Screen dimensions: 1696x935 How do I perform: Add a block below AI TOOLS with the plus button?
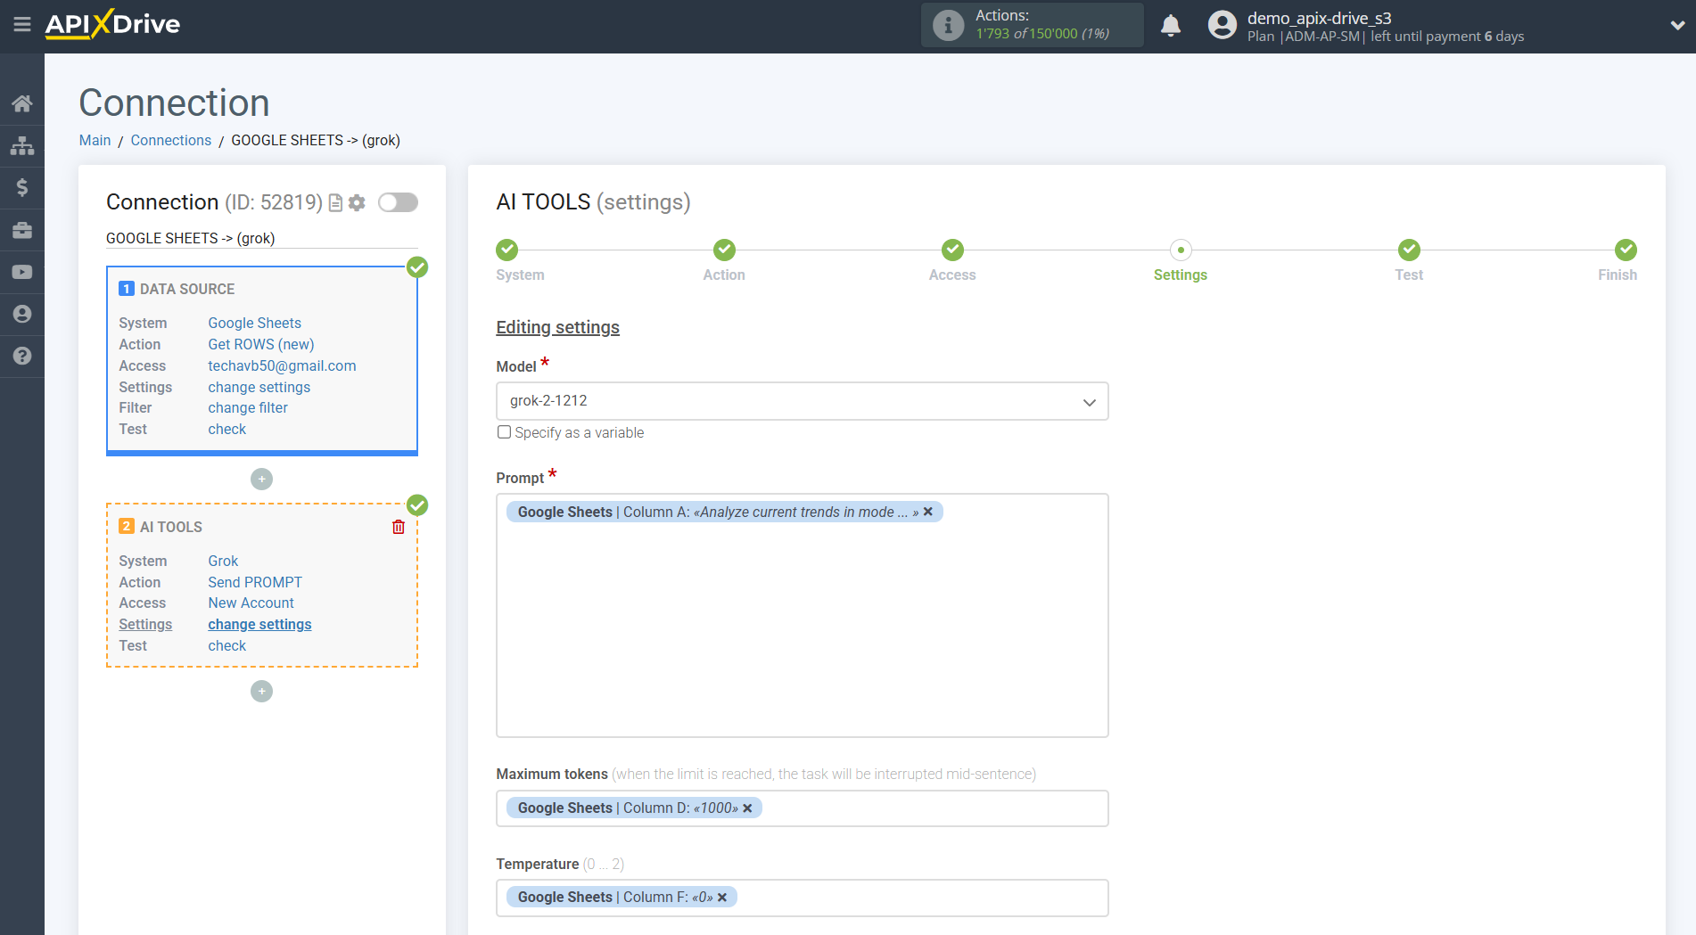261,692
